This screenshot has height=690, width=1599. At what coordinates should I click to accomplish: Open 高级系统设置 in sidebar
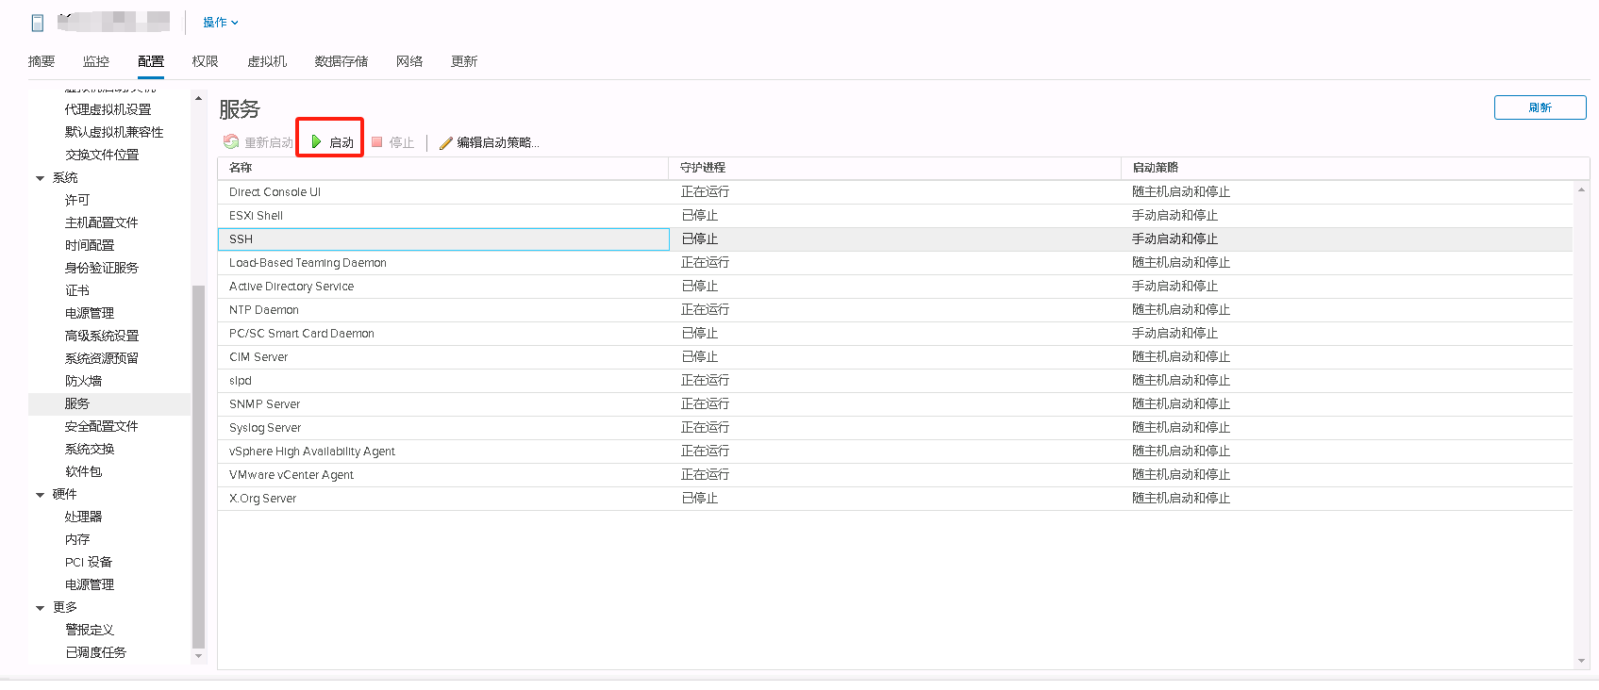pyautogui.click(x=102, y=336)
